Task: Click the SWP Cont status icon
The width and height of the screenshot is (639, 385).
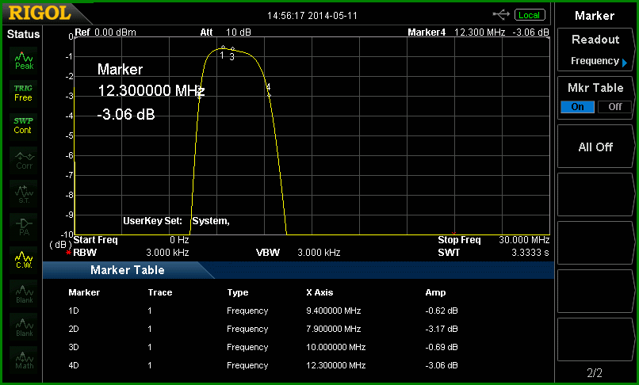Action: (x=23, y=126)
